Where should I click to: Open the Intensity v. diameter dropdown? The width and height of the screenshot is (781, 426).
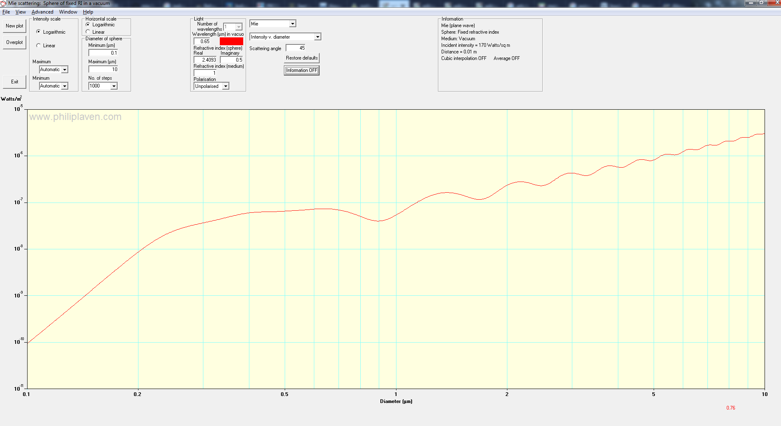tap(317, 37)
